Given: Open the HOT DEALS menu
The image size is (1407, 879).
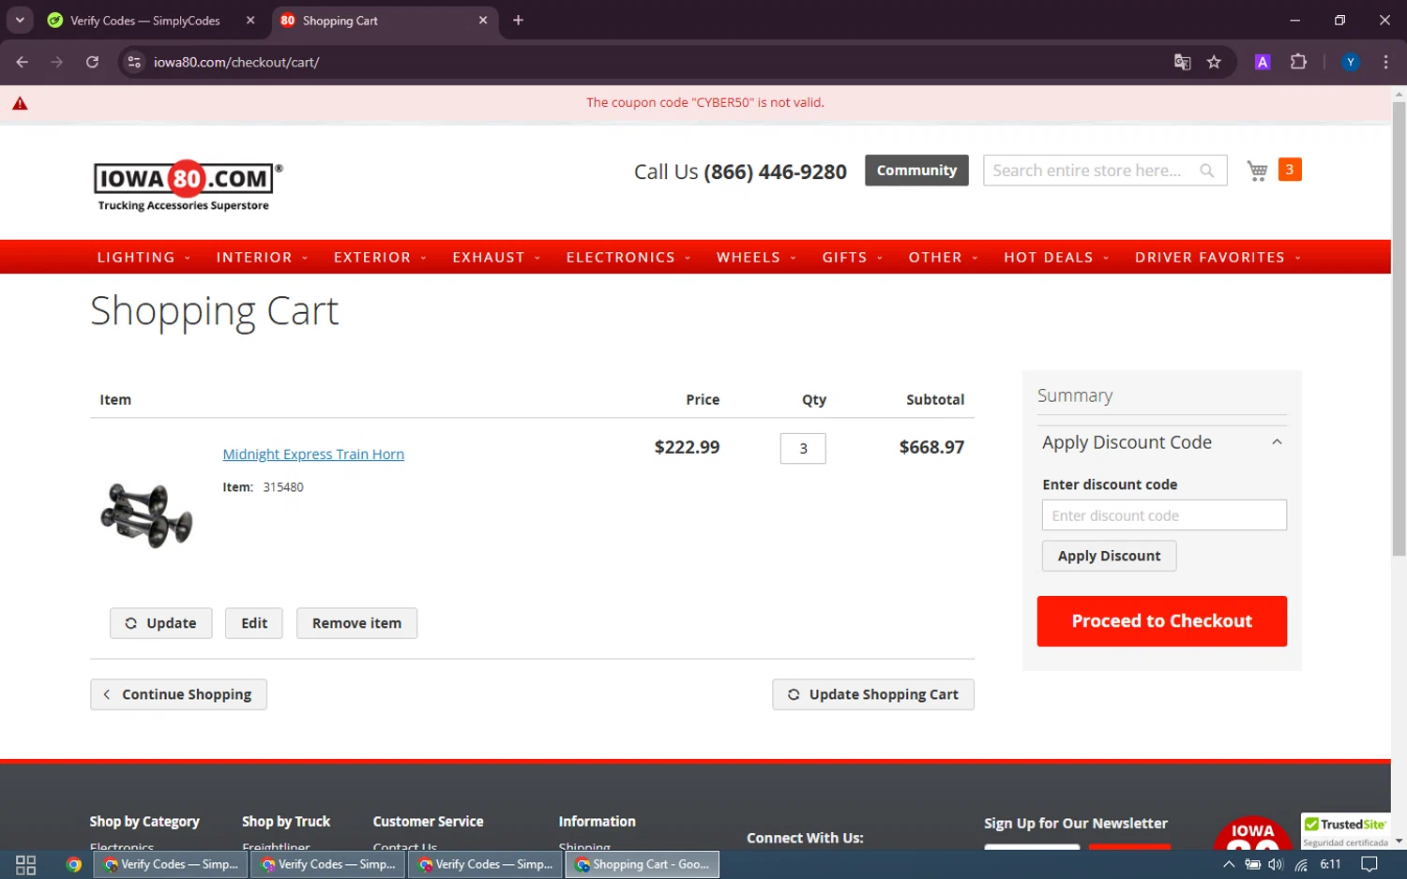Looking at the screenshot, I should point(1056,257).
